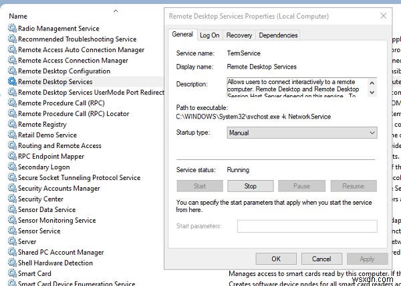This screenshot has height=286, width=401.
Task: Click the Shell Hardware Detection icon
Action: [x=12, y=263]
